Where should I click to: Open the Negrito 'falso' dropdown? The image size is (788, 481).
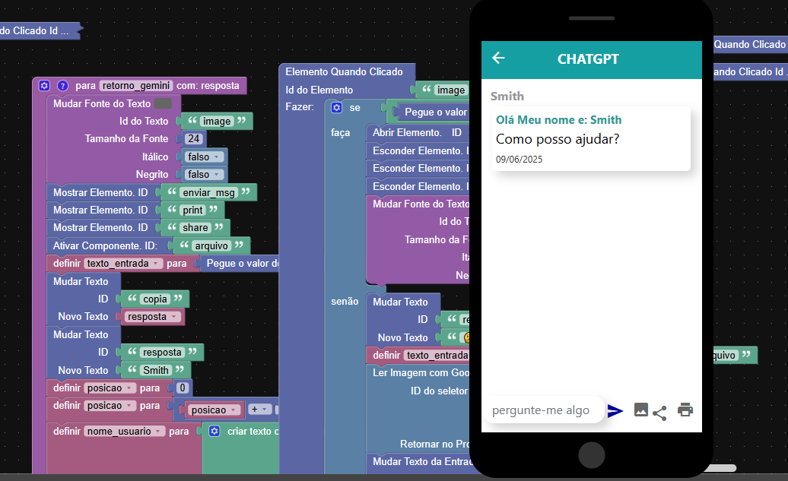pos(204,175)
